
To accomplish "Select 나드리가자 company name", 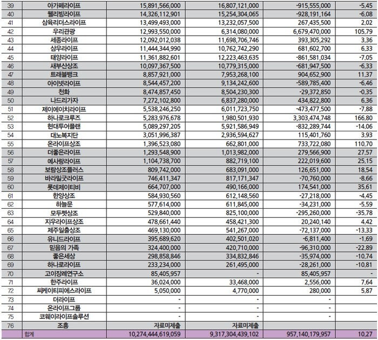I will (64, 101).
